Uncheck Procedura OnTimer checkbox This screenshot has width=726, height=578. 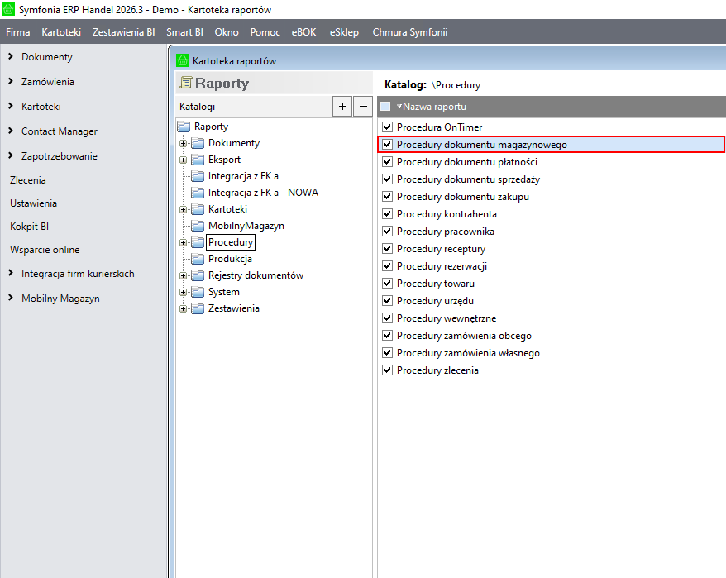(388, 127)
